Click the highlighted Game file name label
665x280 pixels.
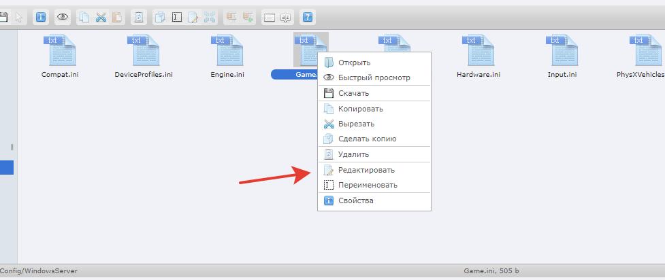(x=294, y=75)
